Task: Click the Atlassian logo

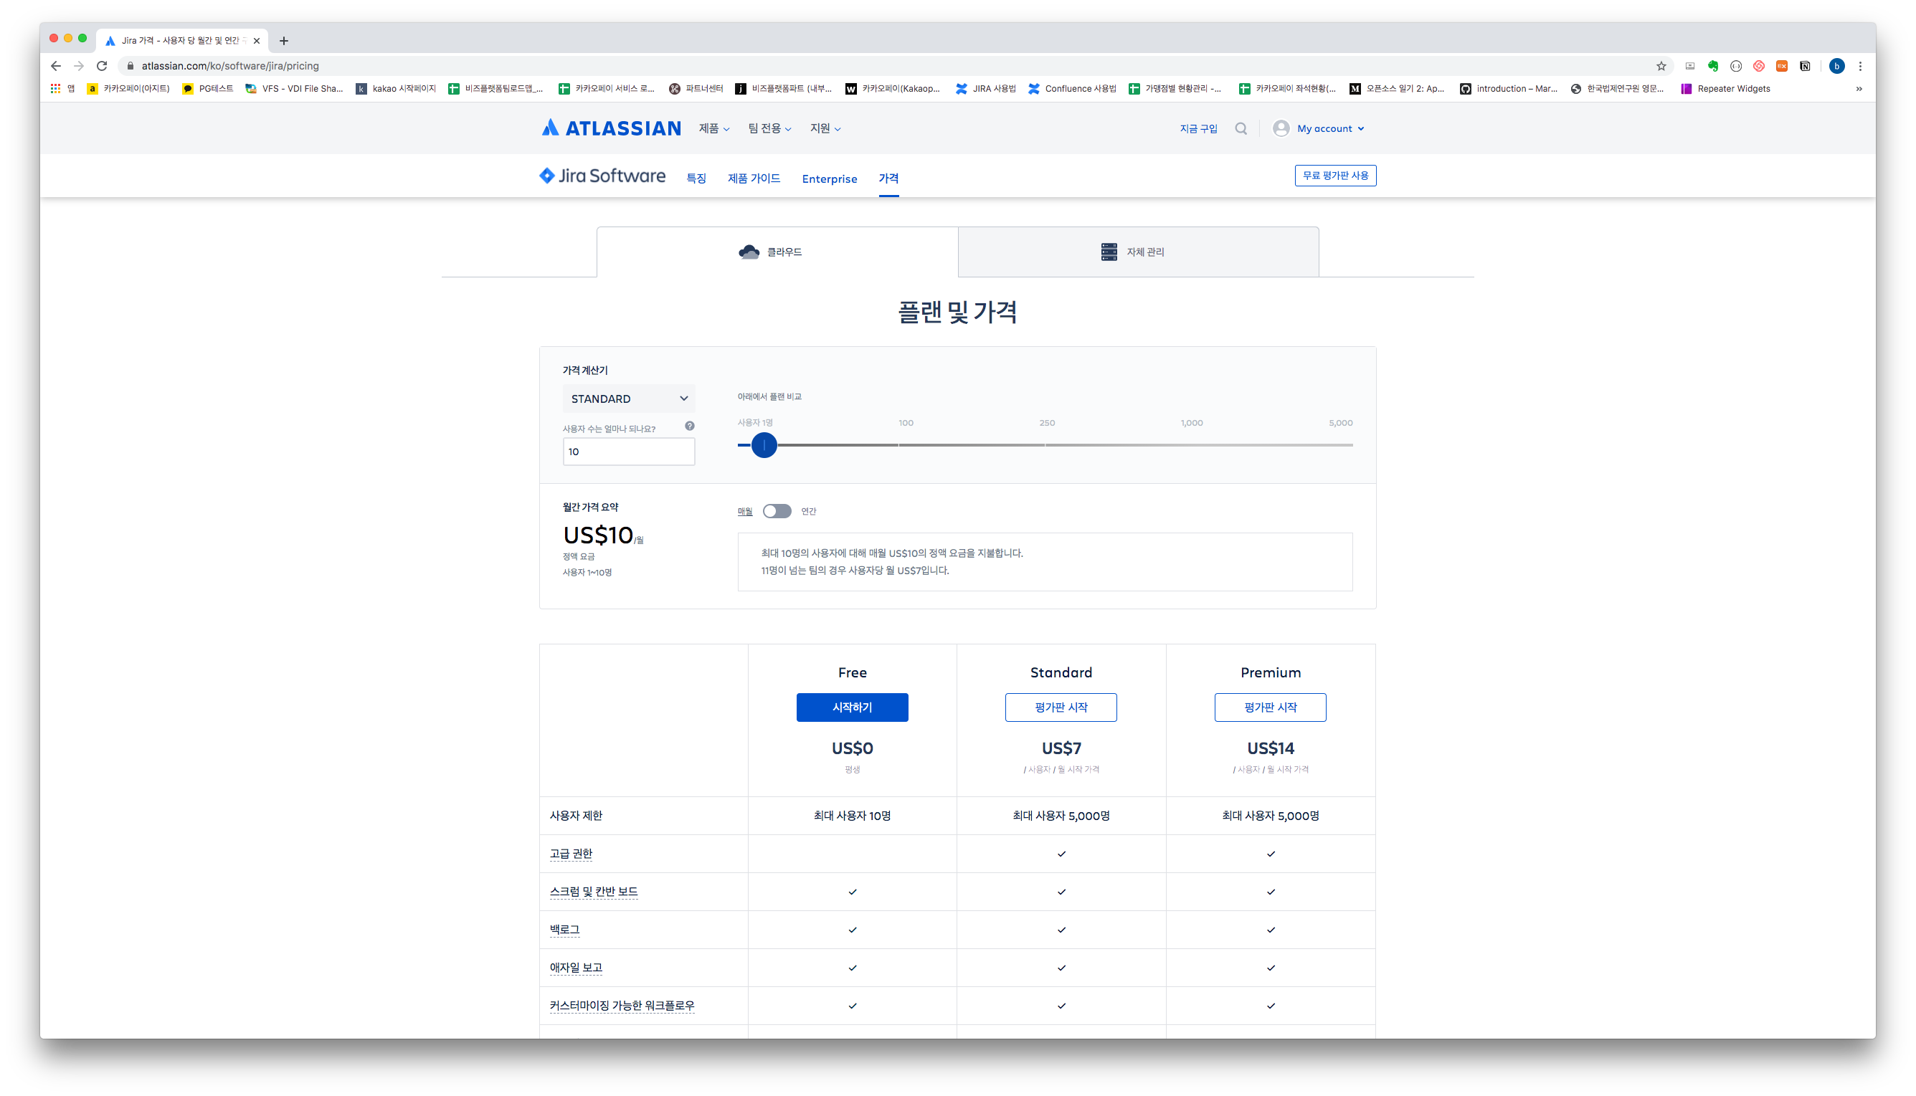Action: [x=610, y=129]
